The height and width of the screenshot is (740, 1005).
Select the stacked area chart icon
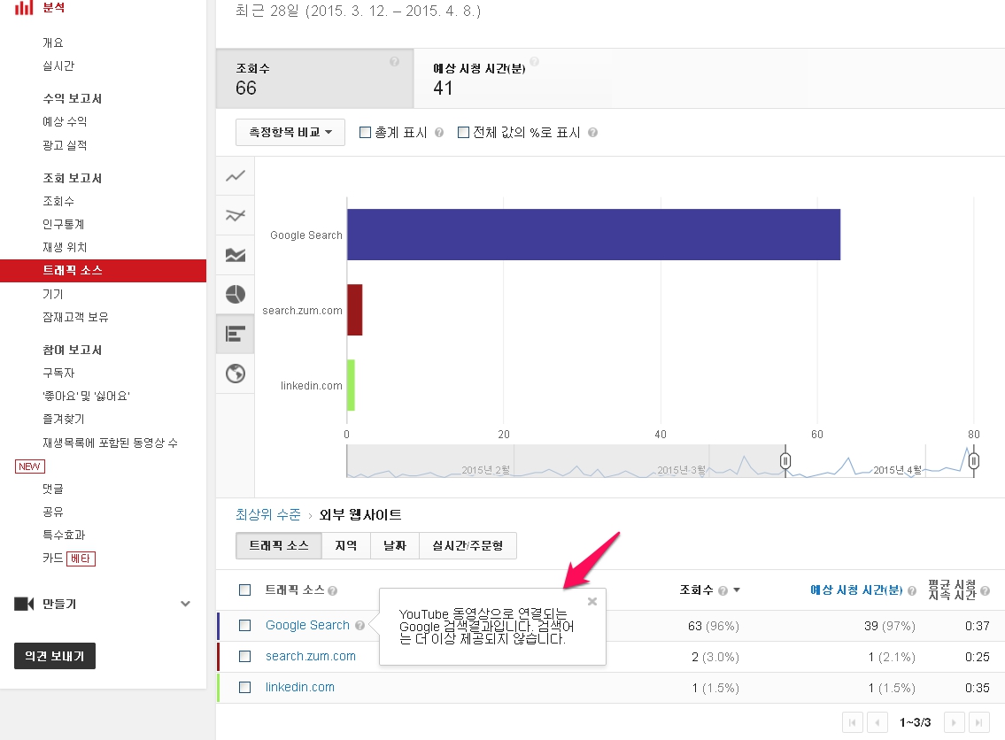(x=236, y=255)
